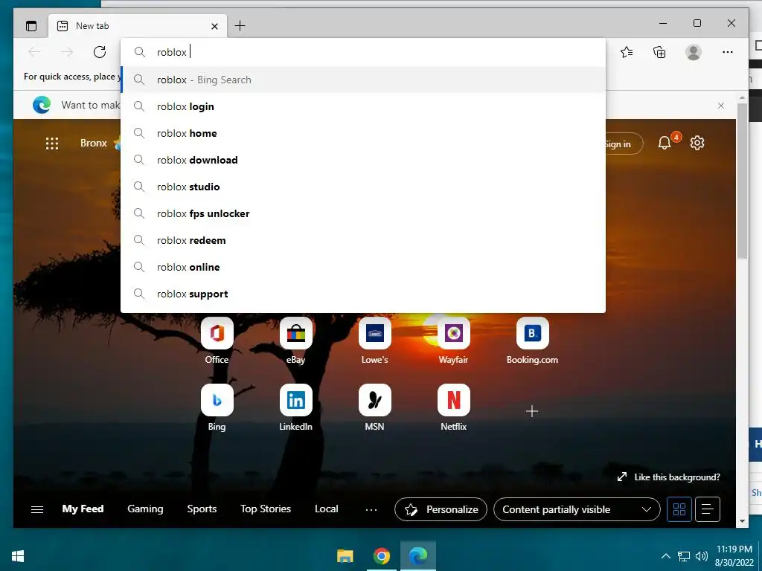The height and width of the screenshot is (571, 762).
Task: Open File Explorer from taskbar
Action: 345,556
